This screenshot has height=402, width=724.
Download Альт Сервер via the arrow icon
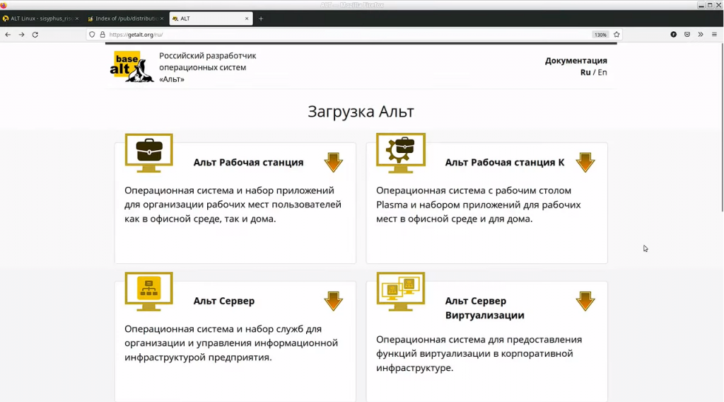click(x=334, y=301)
